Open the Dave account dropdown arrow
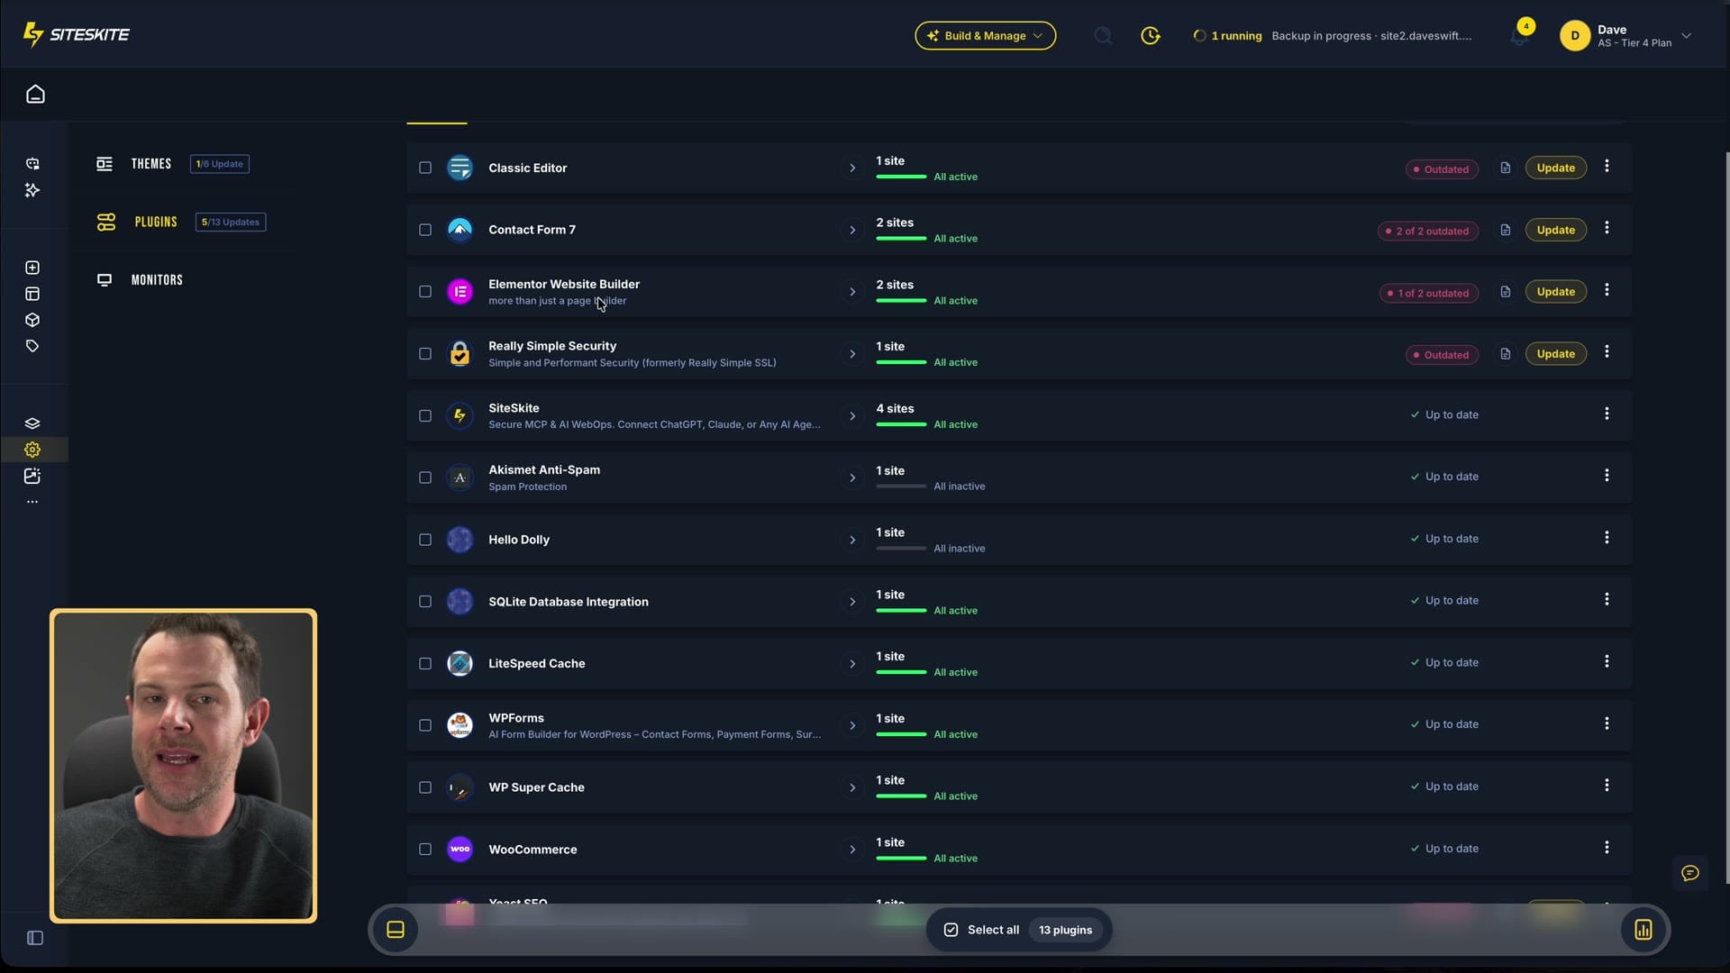This screenshot has height=973, width=1730. [1687, 36]
